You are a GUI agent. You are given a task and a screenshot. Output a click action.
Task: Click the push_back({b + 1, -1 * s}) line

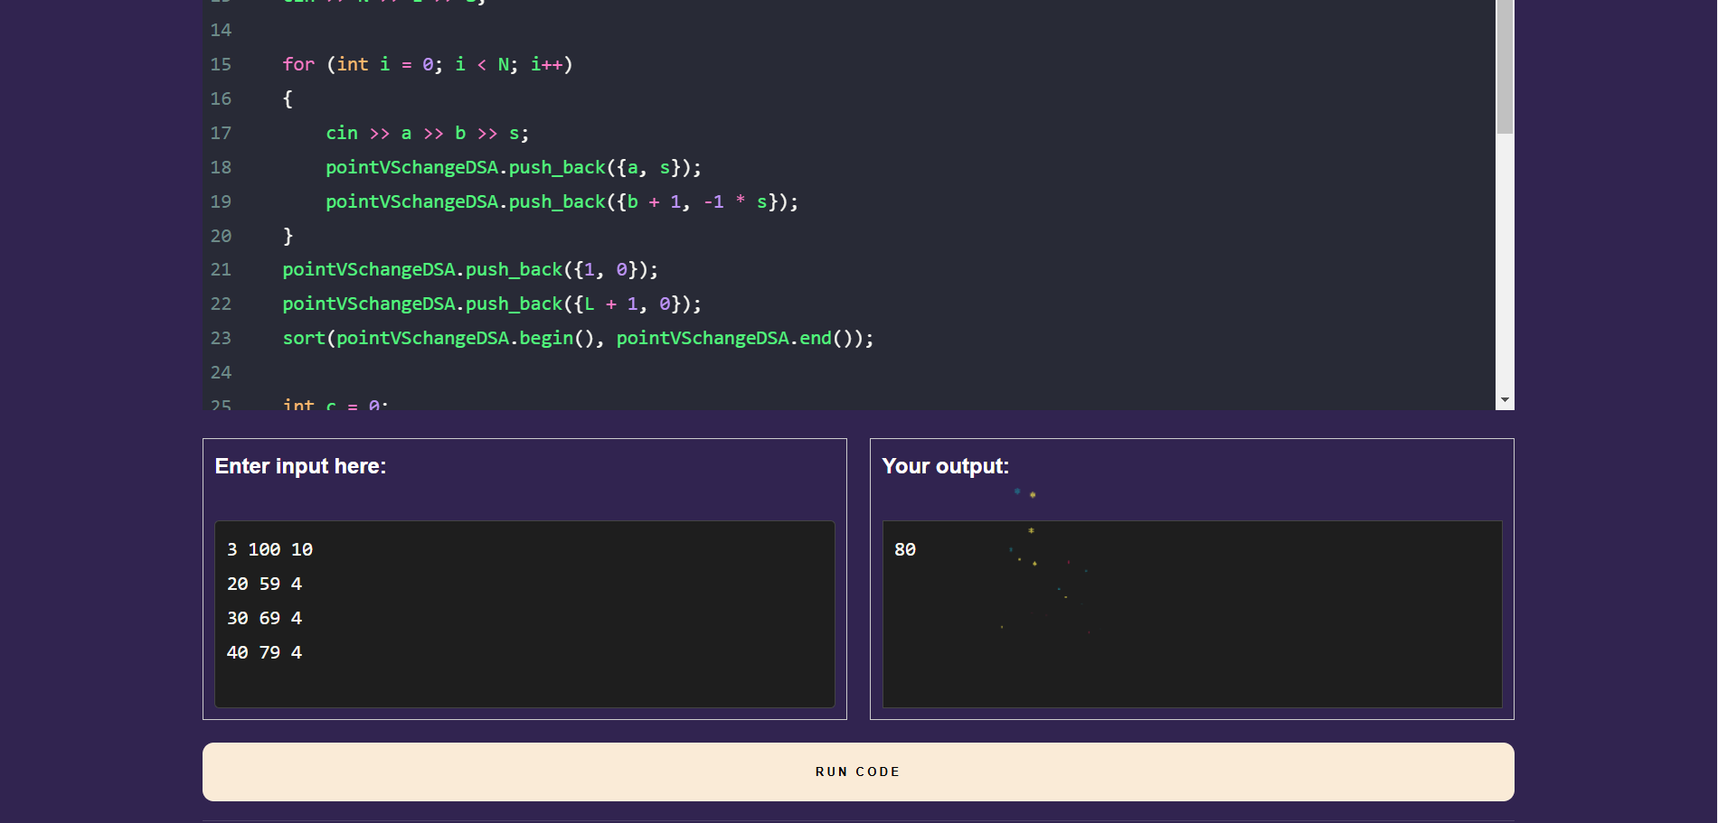point(562,201)
